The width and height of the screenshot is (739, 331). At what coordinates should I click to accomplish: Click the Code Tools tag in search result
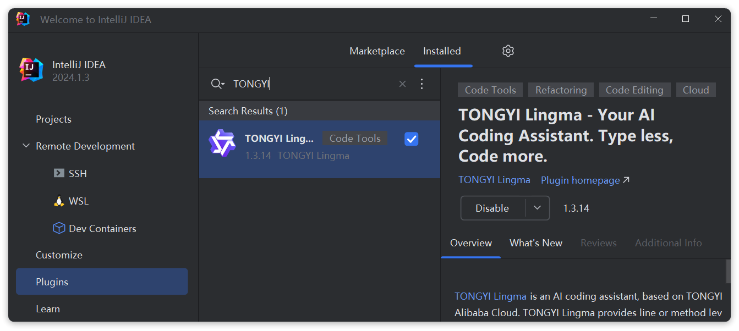point(355,139)
